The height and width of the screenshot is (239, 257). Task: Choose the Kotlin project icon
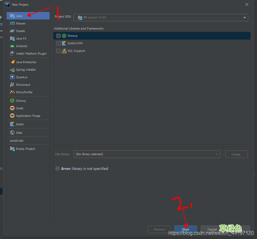pos(12,124)
